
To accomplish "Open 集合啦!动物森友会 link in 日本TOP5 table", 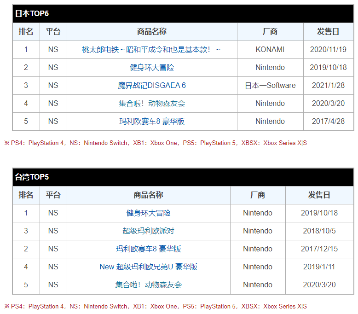I will coord(152,104).
